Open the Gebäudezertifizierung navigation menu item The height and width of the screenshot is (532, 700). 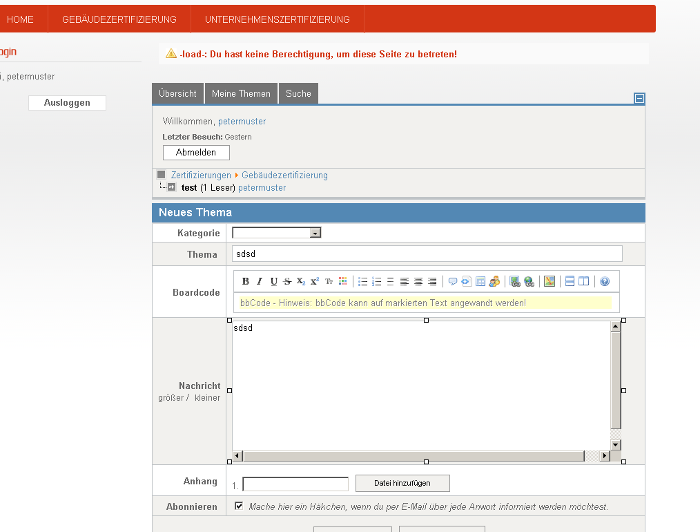pyautogui.click(x=119, y=19)
